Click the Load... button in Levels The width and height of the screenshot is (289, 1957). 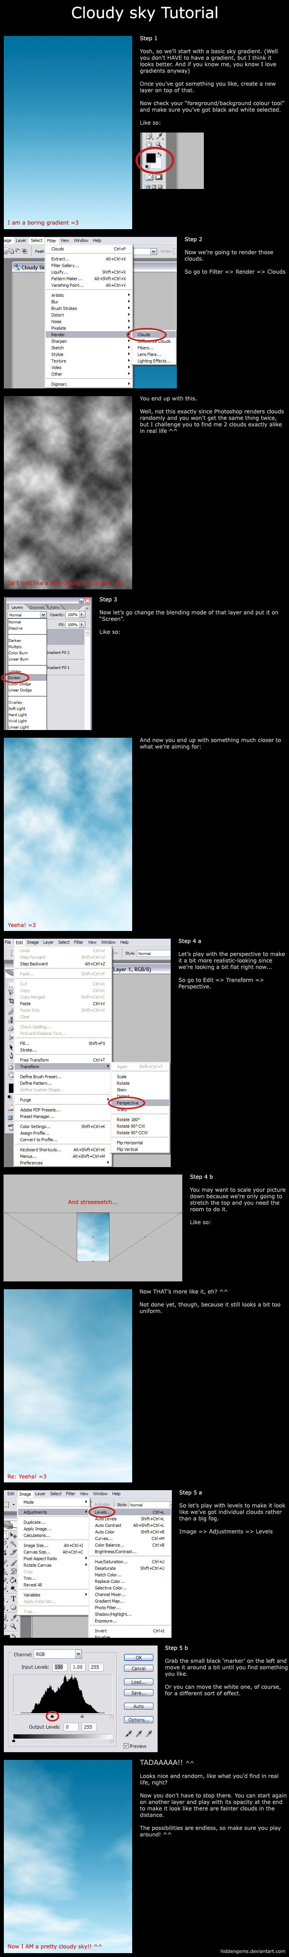coord(138,1682)
